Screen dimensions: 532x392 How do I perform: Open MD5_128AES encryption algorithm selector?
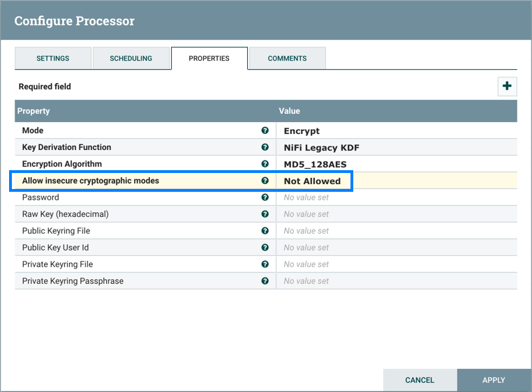pyautogui.click(x=316, y=165)
